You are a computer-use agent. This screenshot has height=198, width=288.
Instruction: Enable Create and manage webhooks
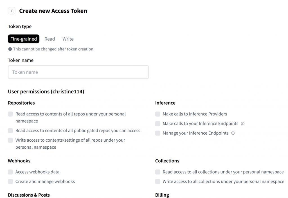(x=10, y=181)
